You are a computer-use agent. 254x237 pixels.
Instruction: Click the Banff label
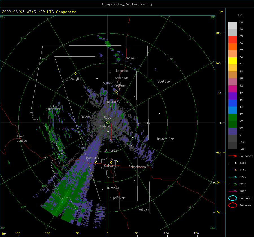point(47,157)
